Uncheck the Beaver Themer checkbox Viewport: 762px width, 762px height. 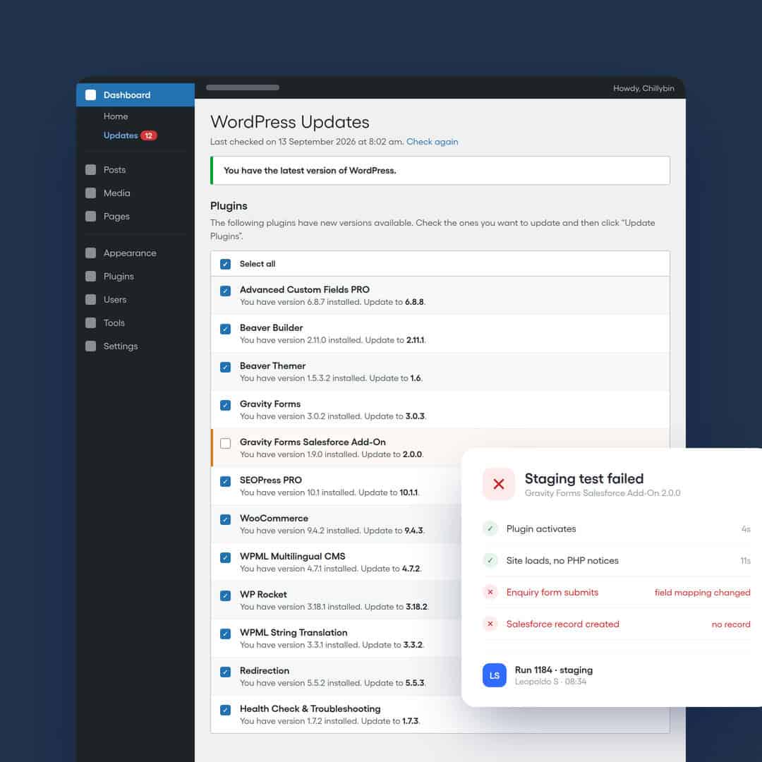click(x=225, y=367)
